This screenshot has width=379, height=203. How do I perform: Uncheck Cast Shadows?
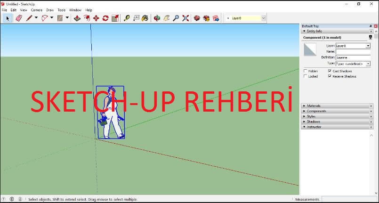pos(330,71)
